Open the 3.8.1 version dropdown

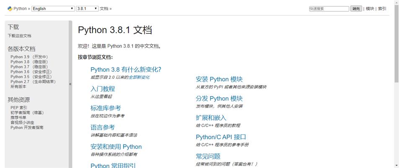point(87,9)
